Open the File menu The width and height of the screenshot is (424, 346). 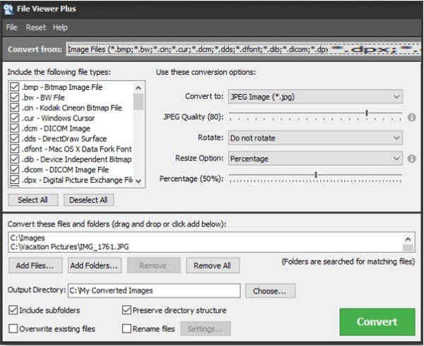(x=11, y=28)
